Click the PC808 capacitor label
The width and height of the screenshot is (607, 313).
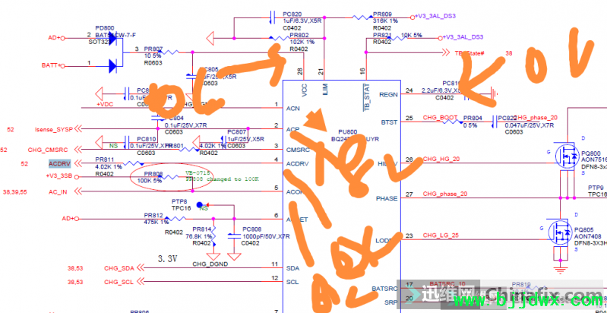click(x=252, y=229)
